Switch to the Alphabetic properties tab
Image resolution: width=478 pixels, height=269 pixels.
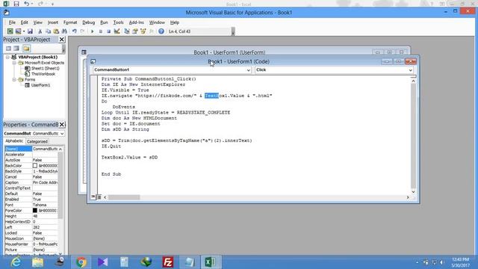click(x=14, y=141)
